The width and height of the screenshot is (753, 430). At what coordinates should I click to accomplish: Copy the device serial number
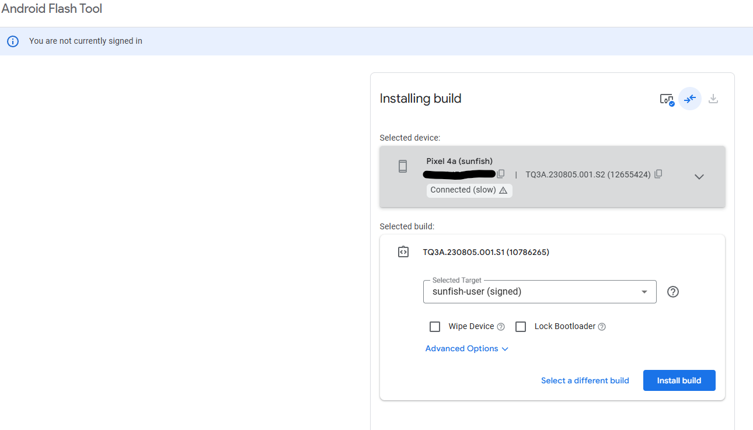[501, 174]
